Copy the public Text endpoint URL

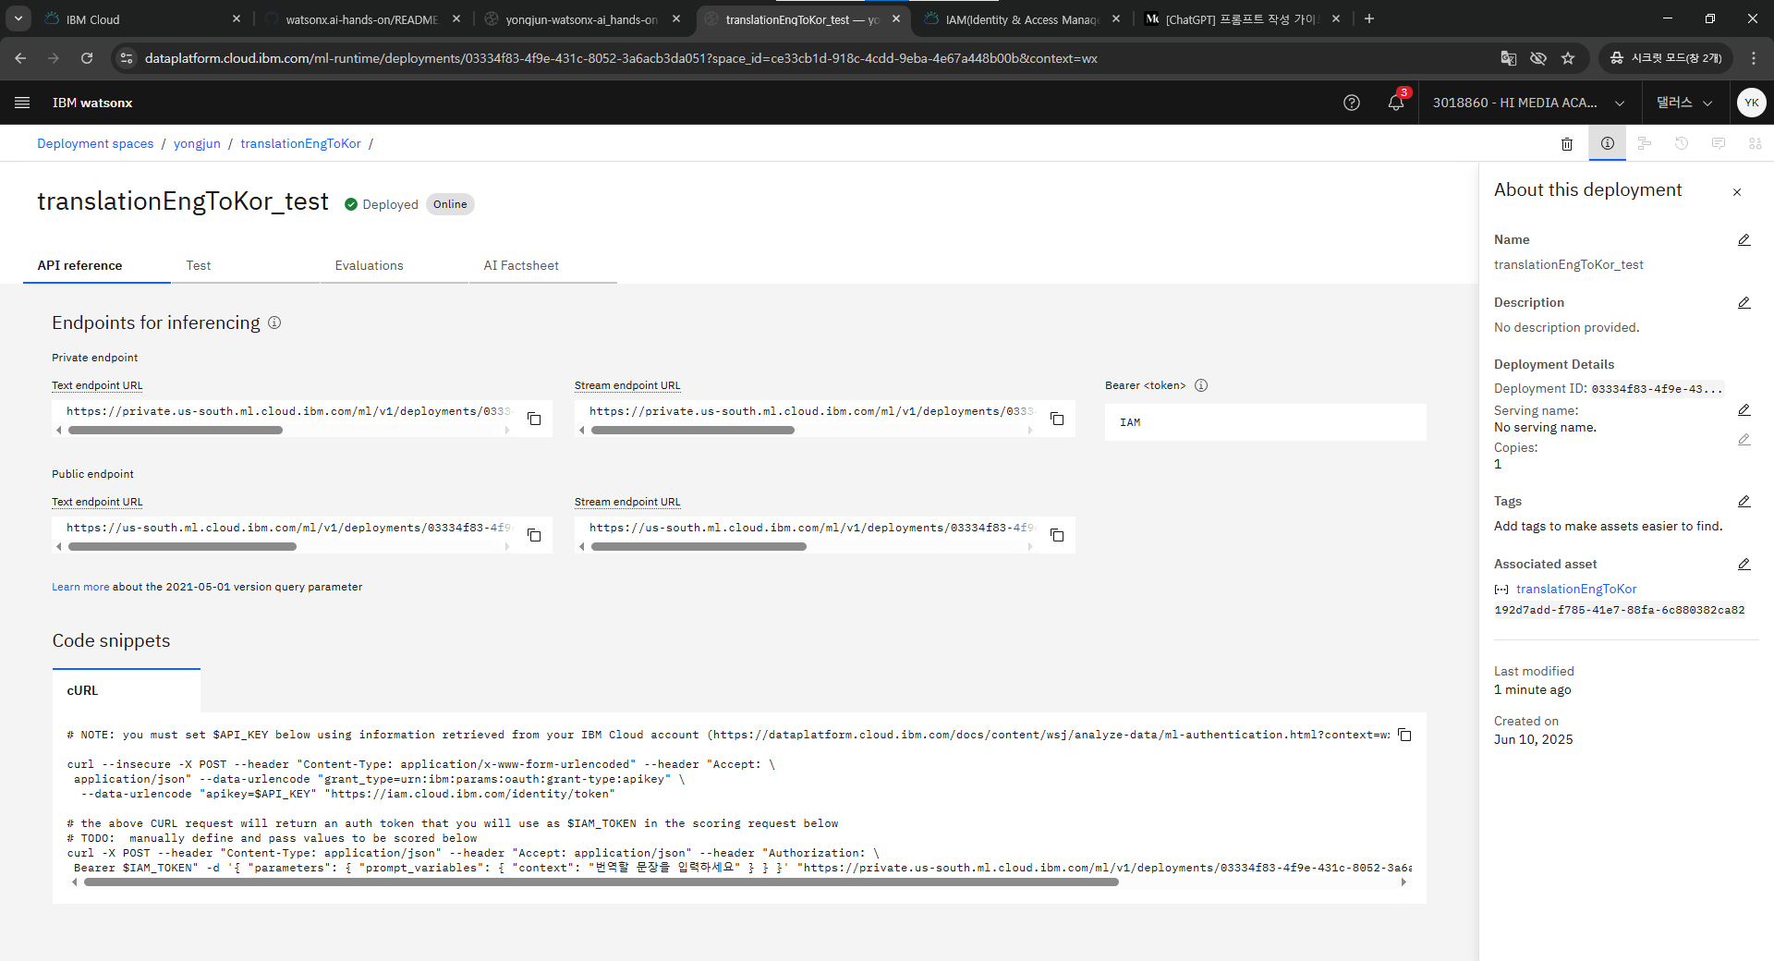[x=534, y=535]
